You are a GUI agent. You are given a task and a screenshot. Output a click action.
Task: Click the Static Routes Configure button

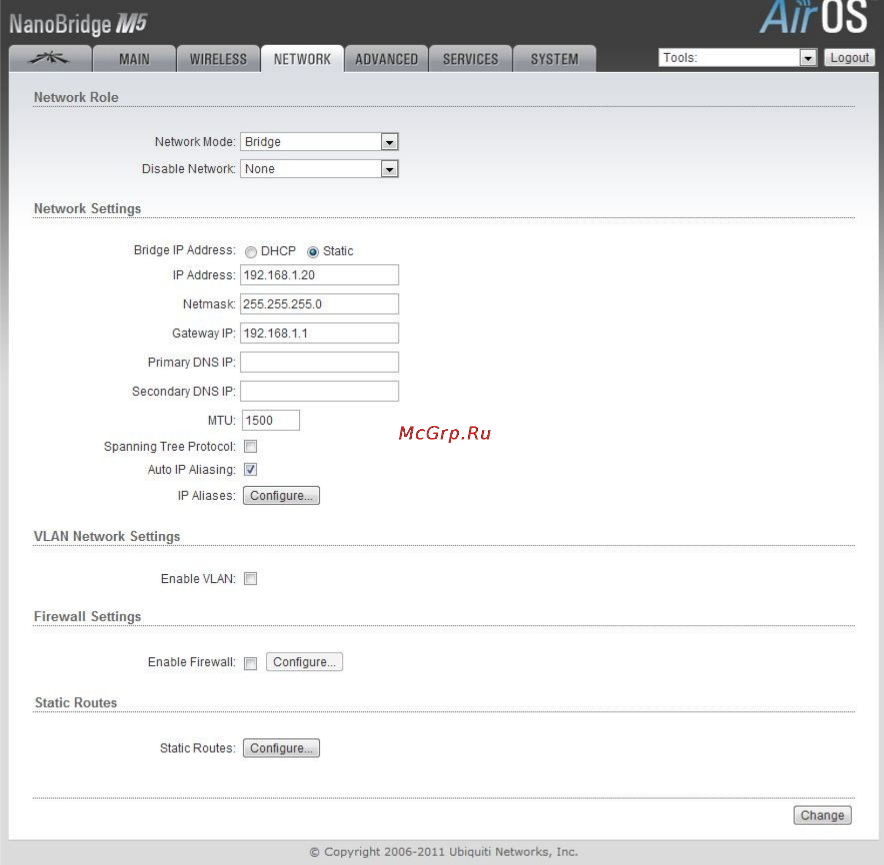tap(281, 748)
